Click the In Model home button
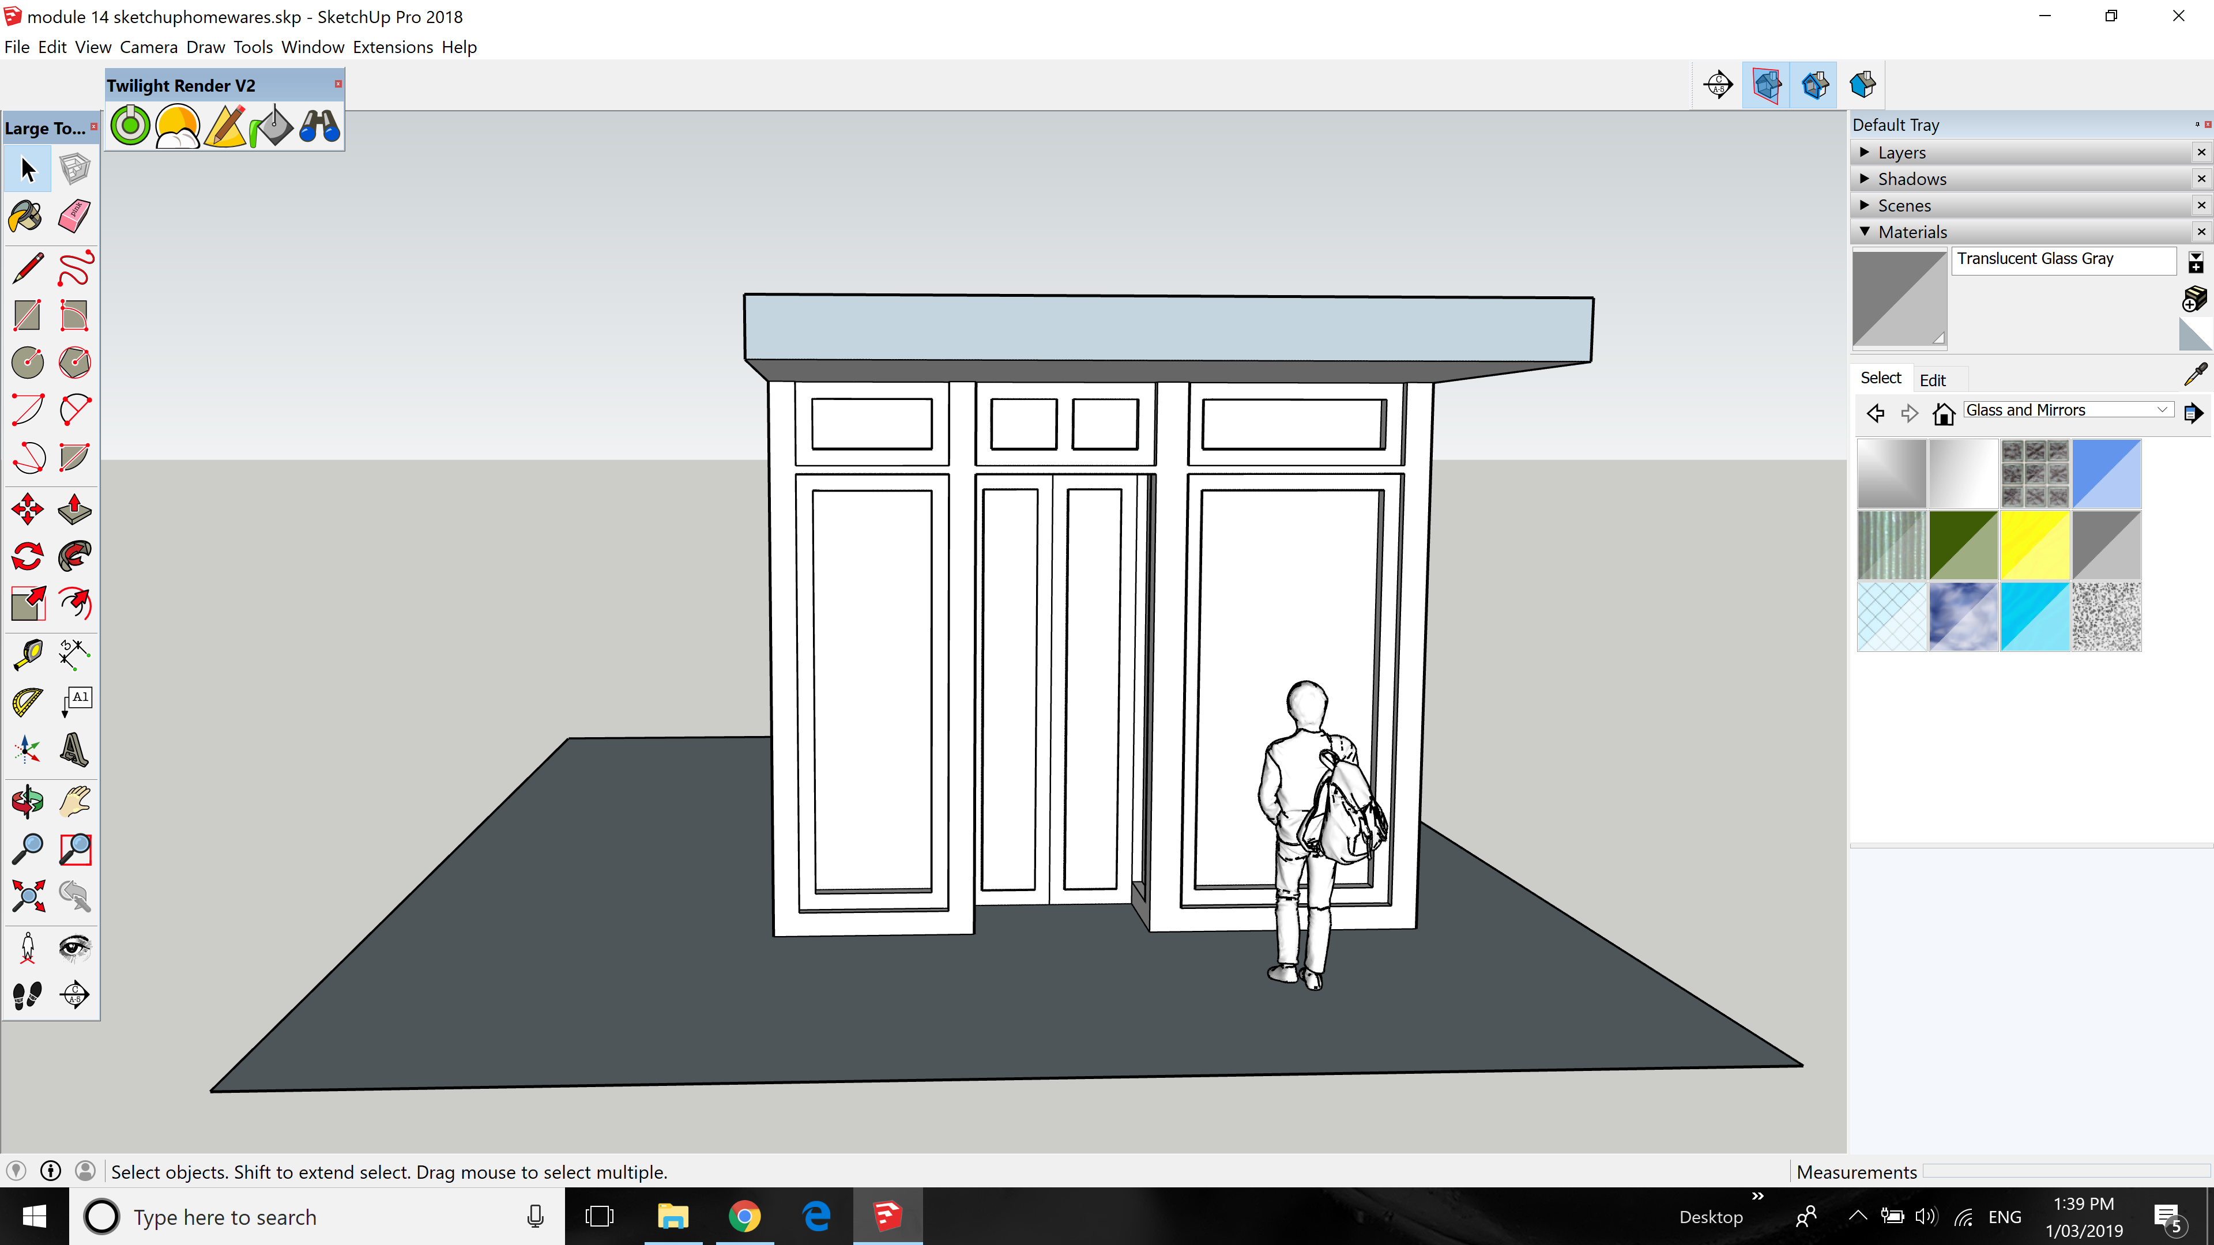 1942,413
